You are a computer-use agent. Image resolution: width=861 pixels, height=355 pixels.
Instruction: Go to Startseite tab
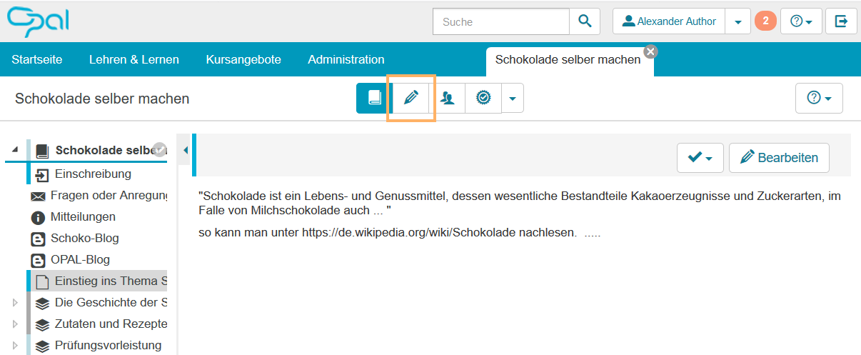[x=37, y=60]
